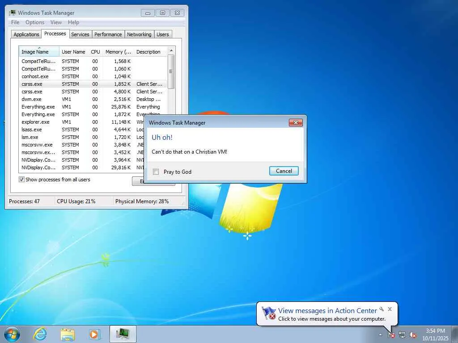This screenshot has width=458, height=343.
Task: Sort by CPU column header
Action: click(95, 52)
